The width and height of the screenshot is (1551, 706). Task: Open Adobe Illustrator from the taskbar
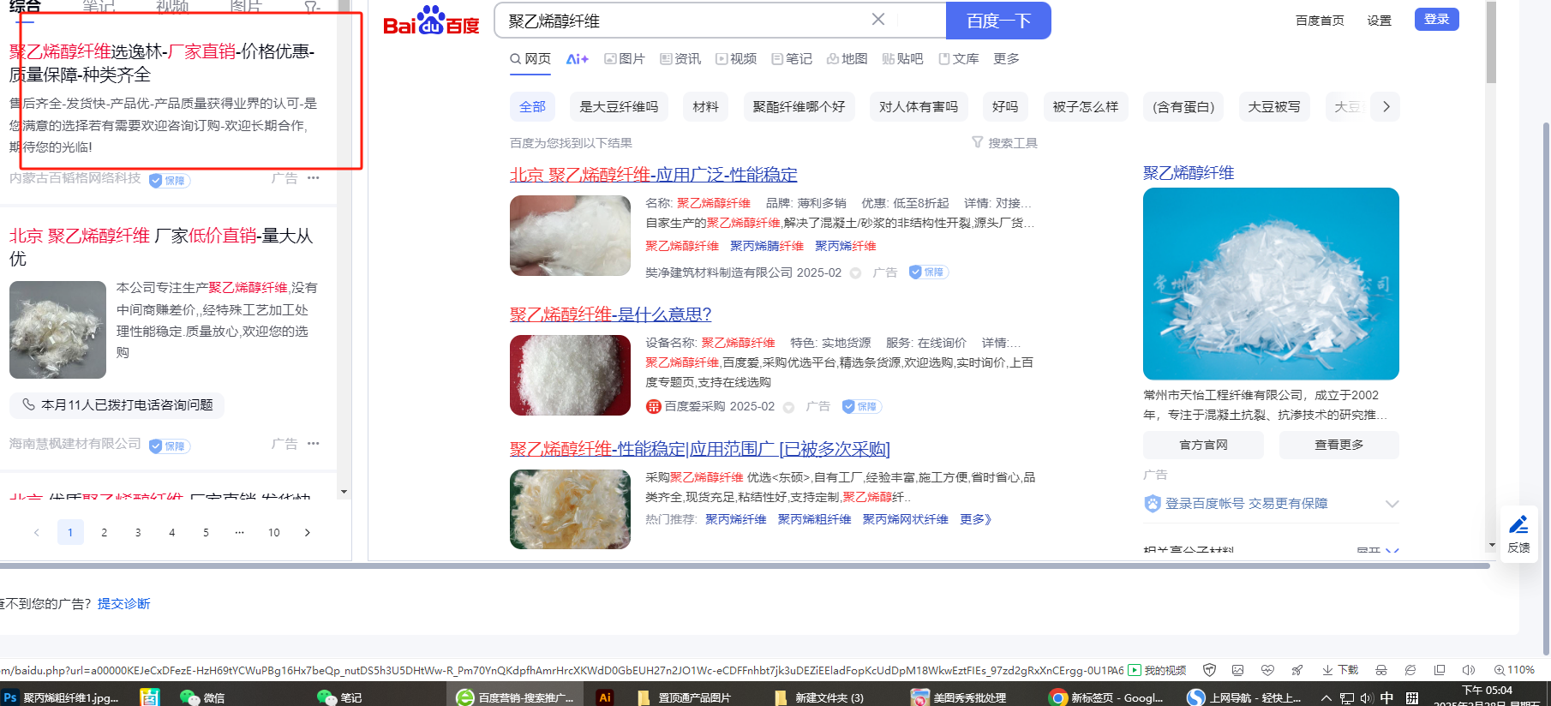coord(604,697)
